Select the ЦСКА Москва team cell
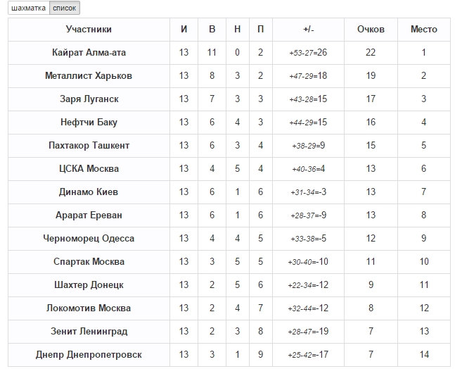 pyautogui.click(x=89, y=169)
